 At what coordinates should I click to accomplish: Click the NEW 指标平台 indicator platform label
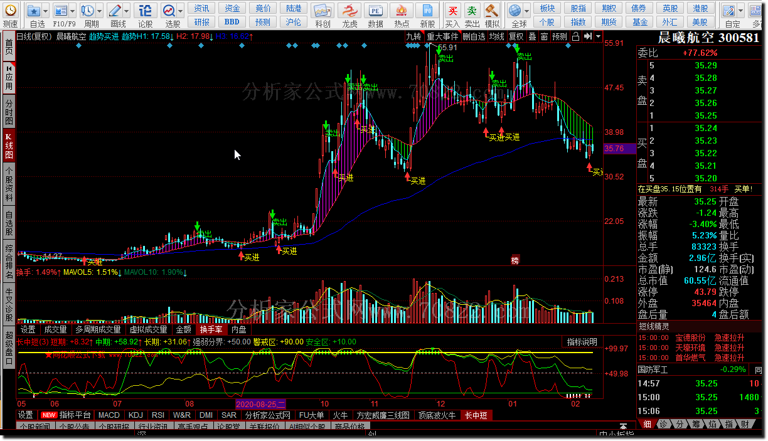click(66, 415)
